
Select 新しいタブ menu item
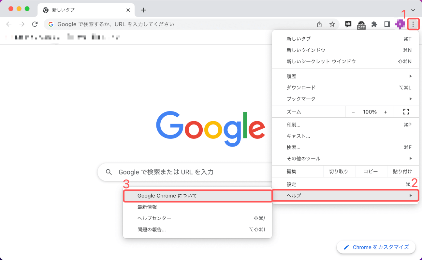coord(345,39)
